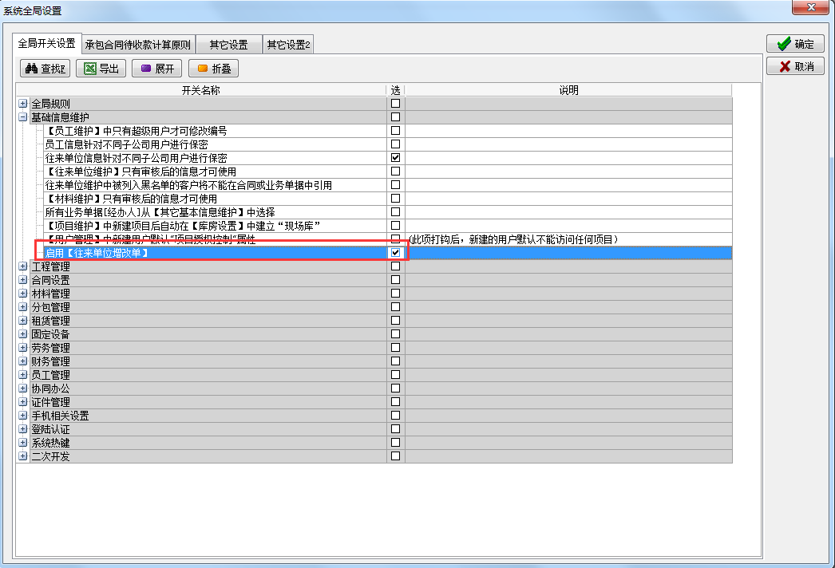Click the Excel Export (导出) button
The height and width of the screenshot is (568, 835).
101,69
